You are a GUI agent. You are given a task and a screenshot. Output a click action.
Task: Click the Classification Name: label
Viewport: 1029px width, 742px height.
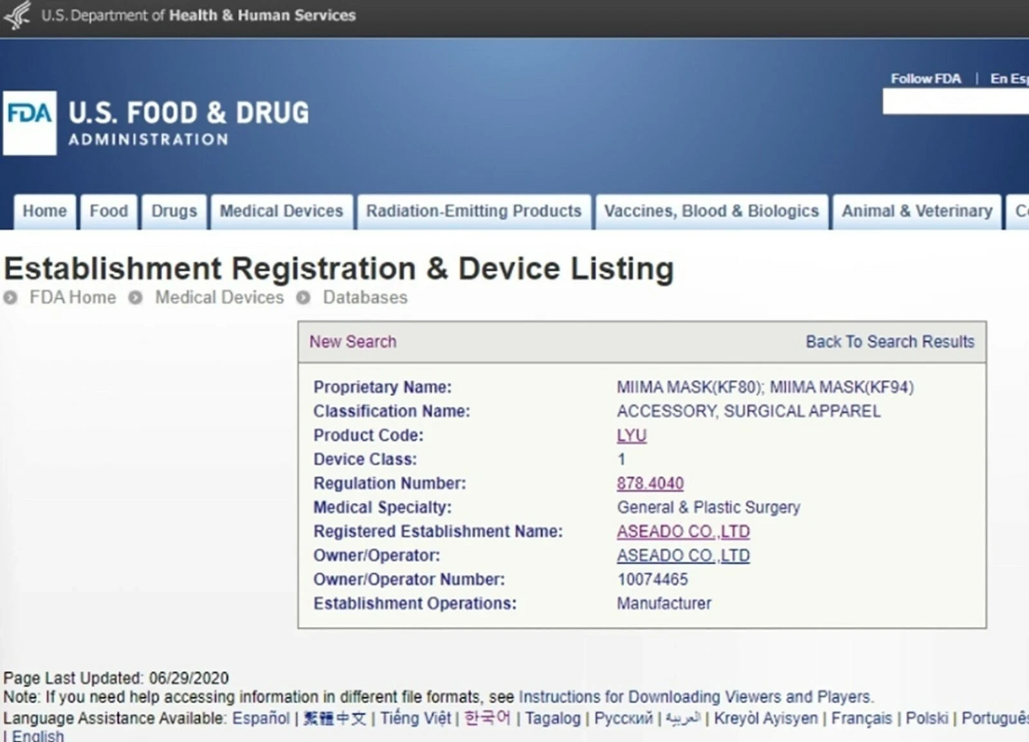[392, 412]
